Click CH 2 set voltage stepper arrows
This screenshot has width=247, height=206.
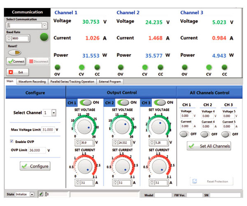(115, 142)
